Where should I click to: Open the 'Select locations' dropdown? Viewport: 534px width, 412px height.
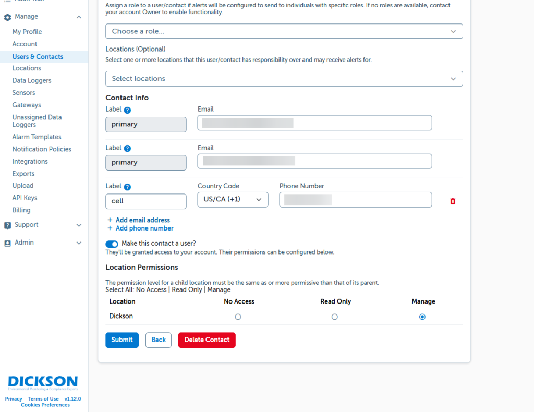(284, 79)
